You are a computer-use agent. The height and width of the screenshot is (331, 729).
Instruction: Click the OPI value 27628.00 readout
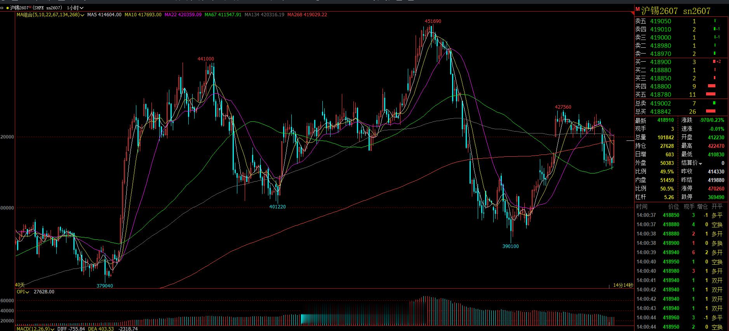point(44,292)
